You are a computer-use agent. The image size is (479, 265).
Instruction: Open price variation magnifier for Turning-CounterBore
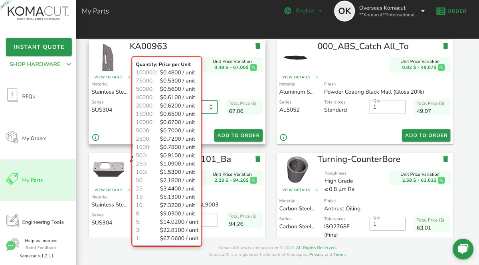pos(441,180)
